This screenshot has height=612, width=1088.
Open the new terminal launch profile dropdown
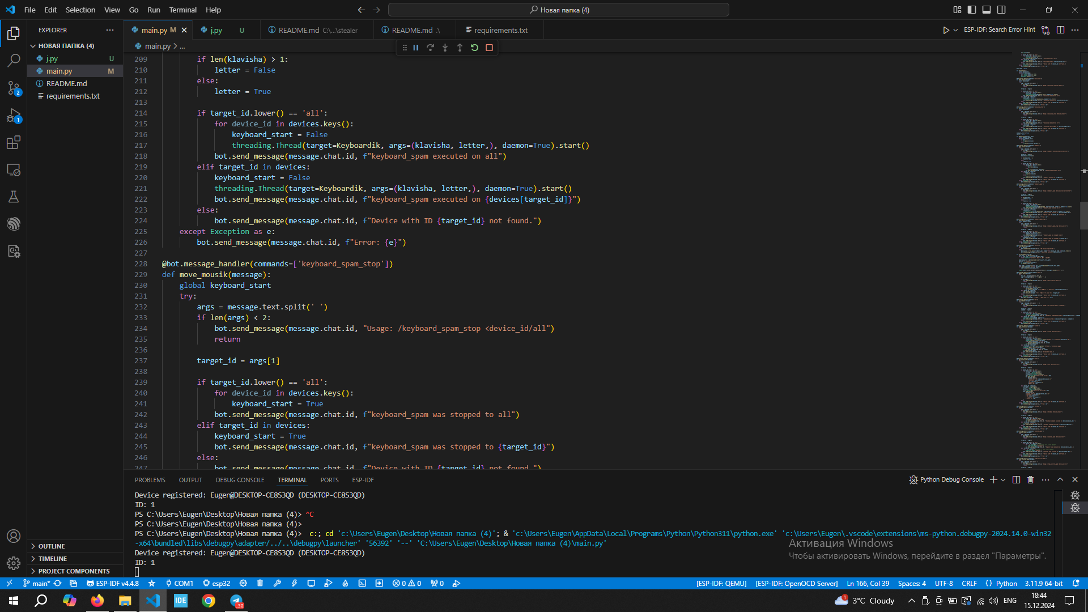point(1004,480)
